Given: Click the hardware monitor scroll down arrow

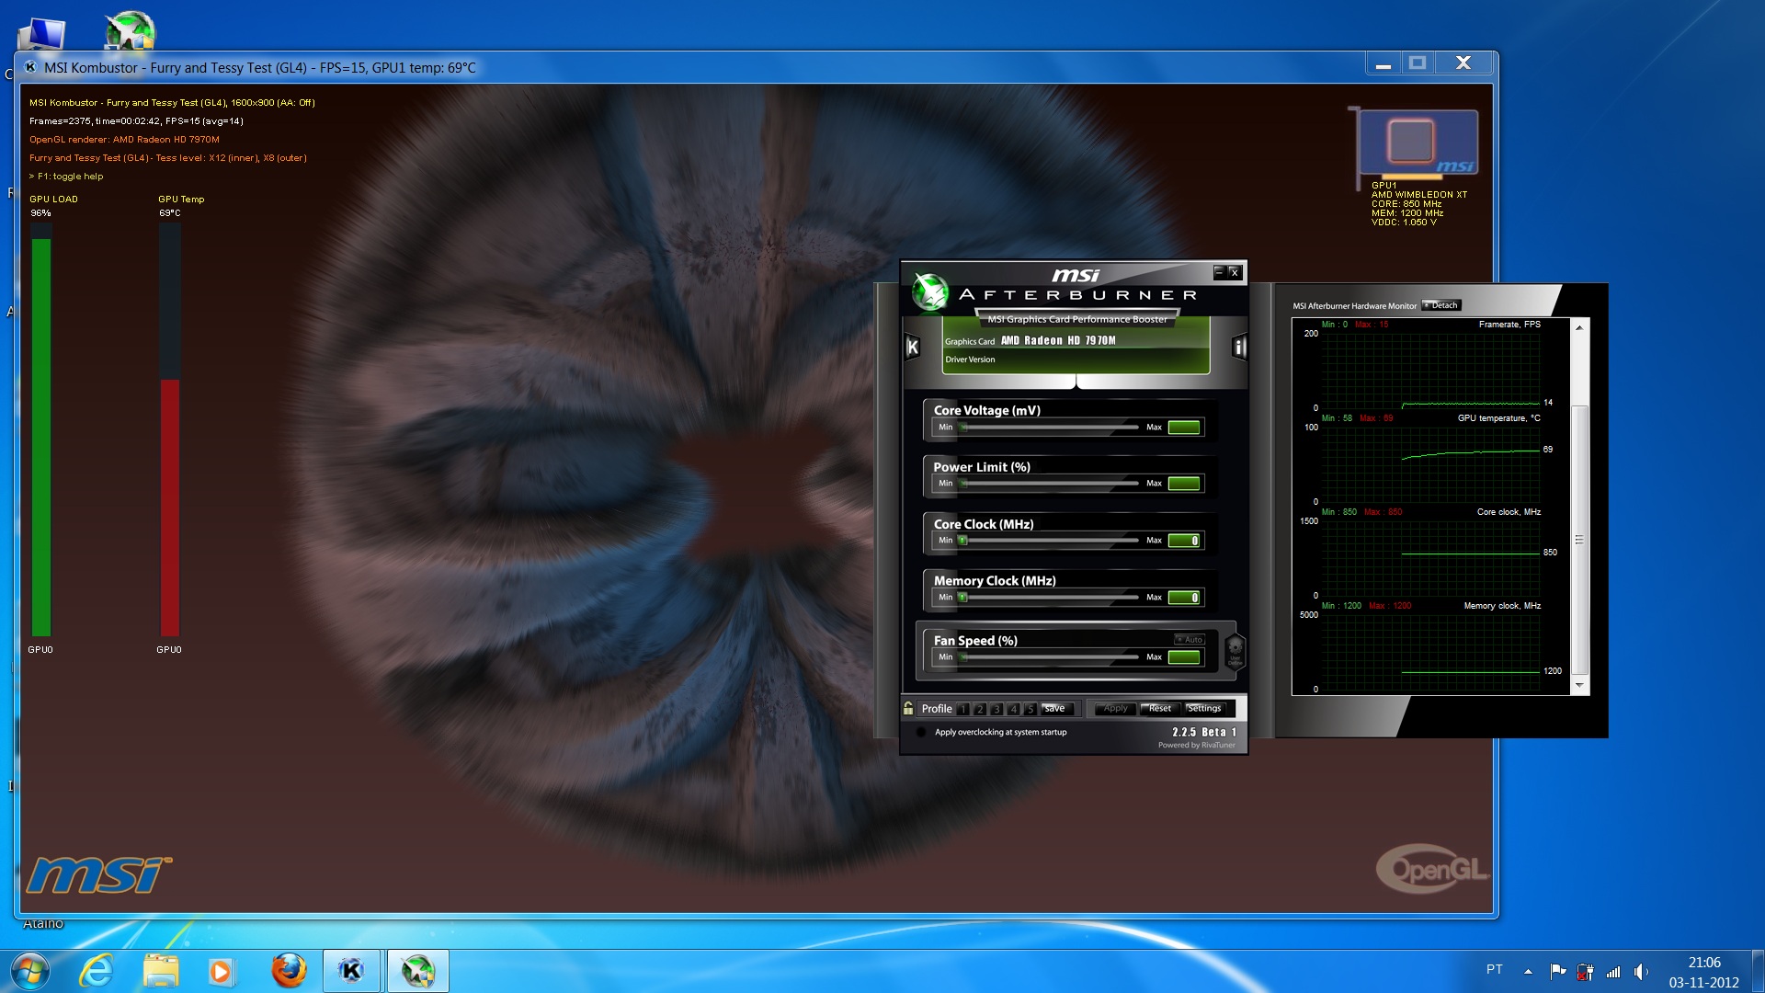Looking at the screenshot, I should click(x=1579, y=685).
